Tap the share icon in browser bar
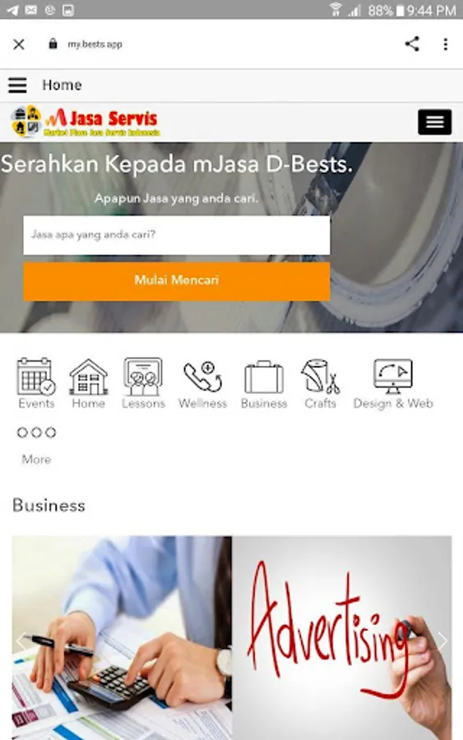The height and width of the screenshot is (740, 463). (x=412, y=44)
